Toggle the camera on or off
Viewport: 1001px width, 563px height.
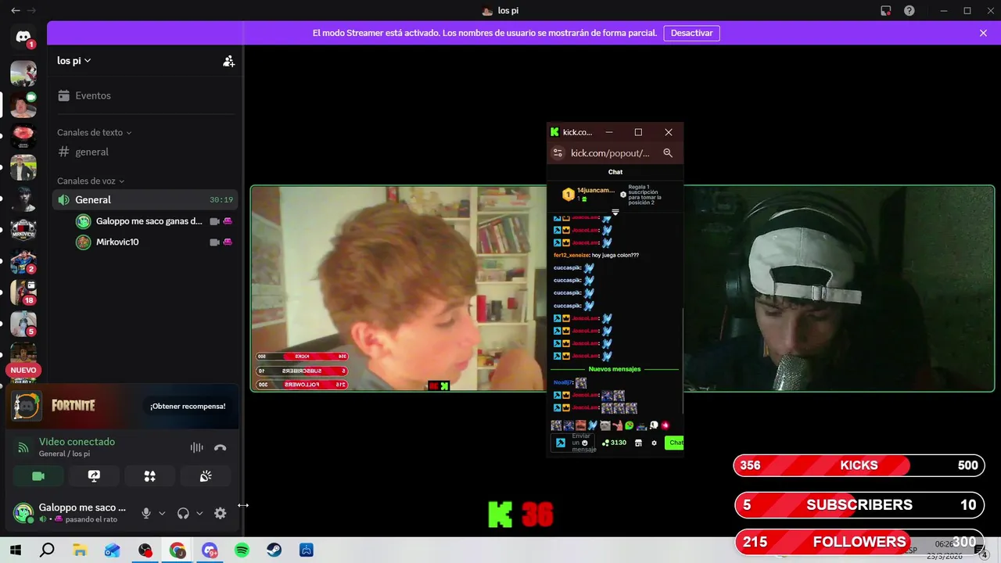(38, 475)
